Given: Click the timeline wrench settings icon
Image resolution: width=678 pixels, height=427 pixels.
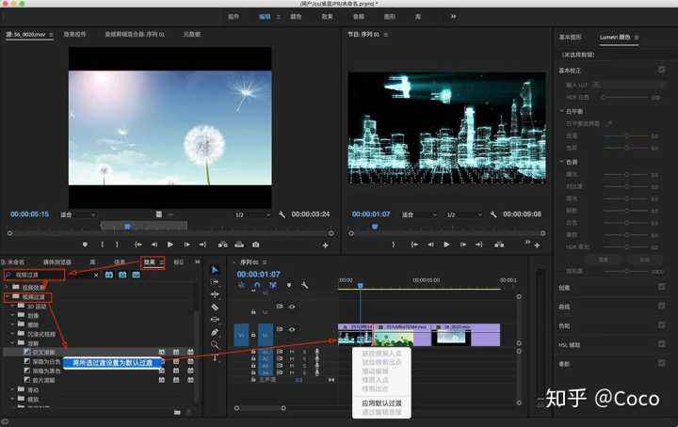Looking at the screenshot, I should tap(304, 285).
